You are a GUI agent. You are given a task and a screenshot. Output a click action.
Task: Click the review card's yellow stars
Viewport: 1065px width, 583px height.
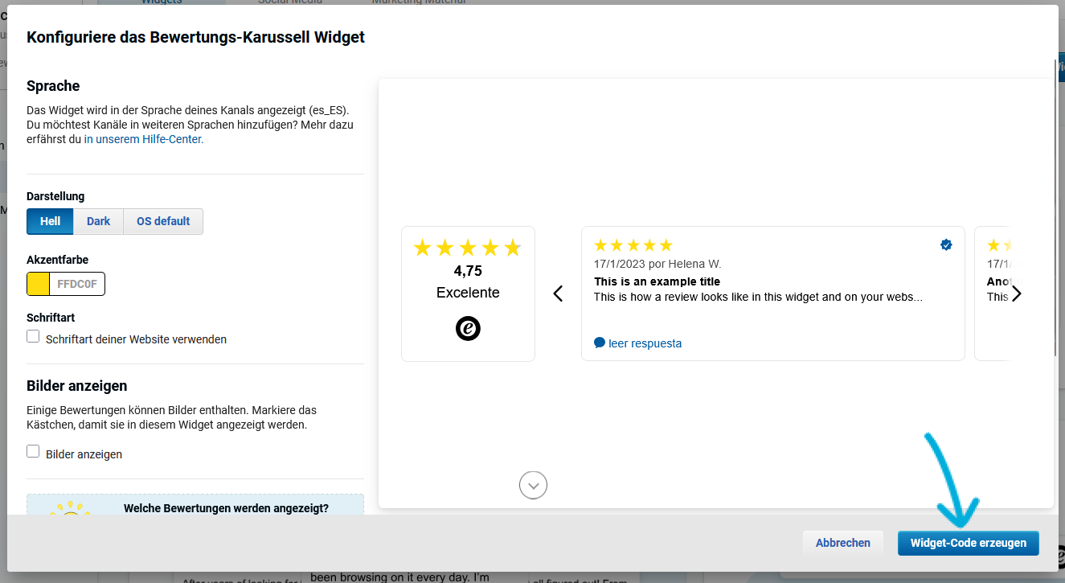pos(633,245)
